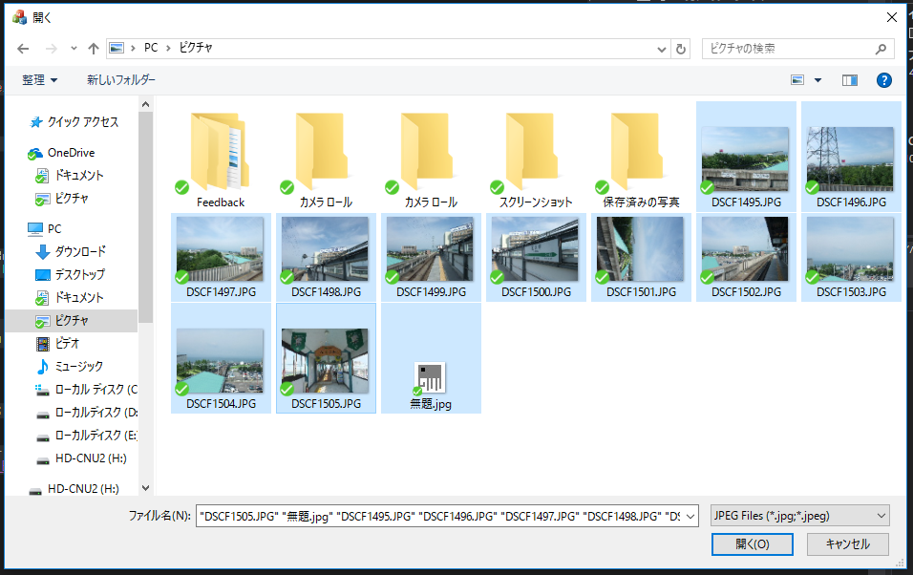
Task: Navigate up one folder with the up arrow
Action: point(93,48)
